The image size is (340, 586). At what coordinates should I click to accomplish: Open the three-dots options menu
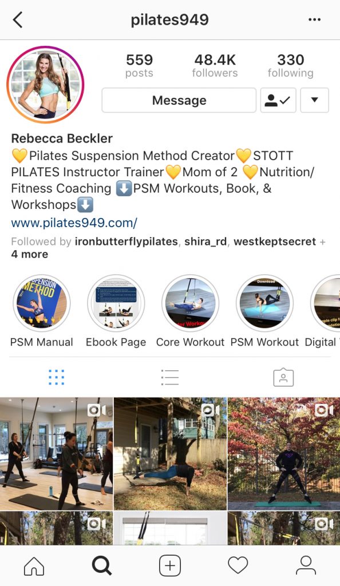coord(314,19)
